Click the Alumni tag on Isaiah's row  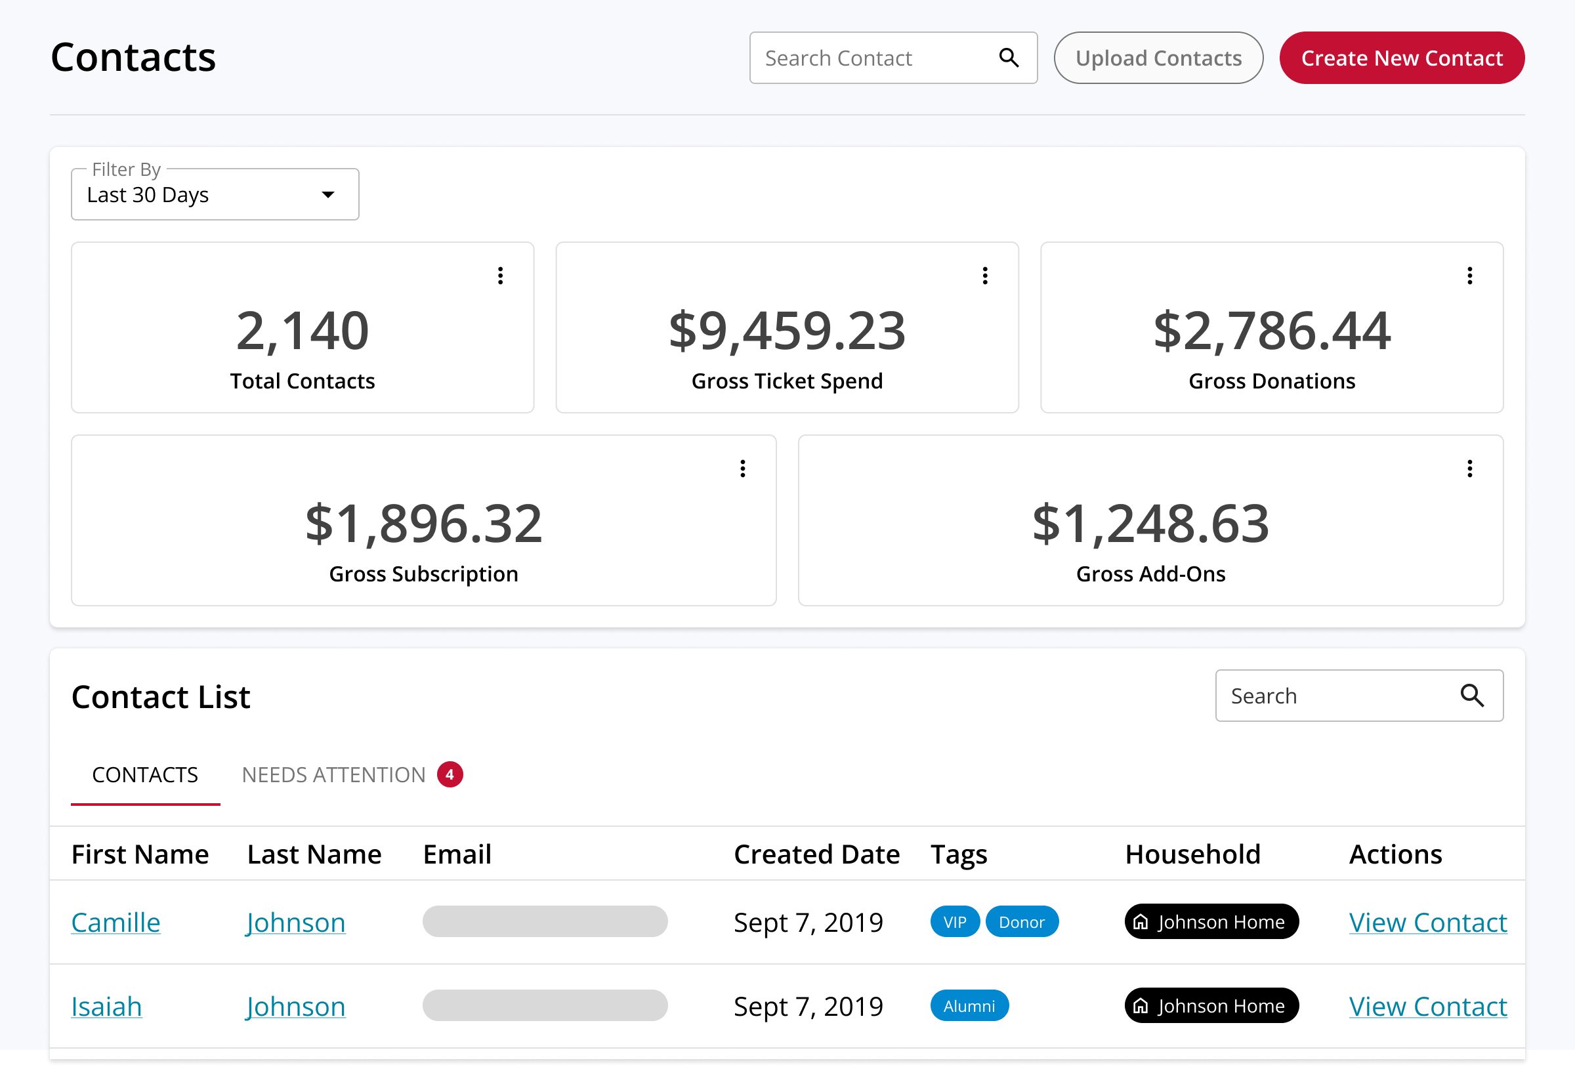[x=969, y=1005]
